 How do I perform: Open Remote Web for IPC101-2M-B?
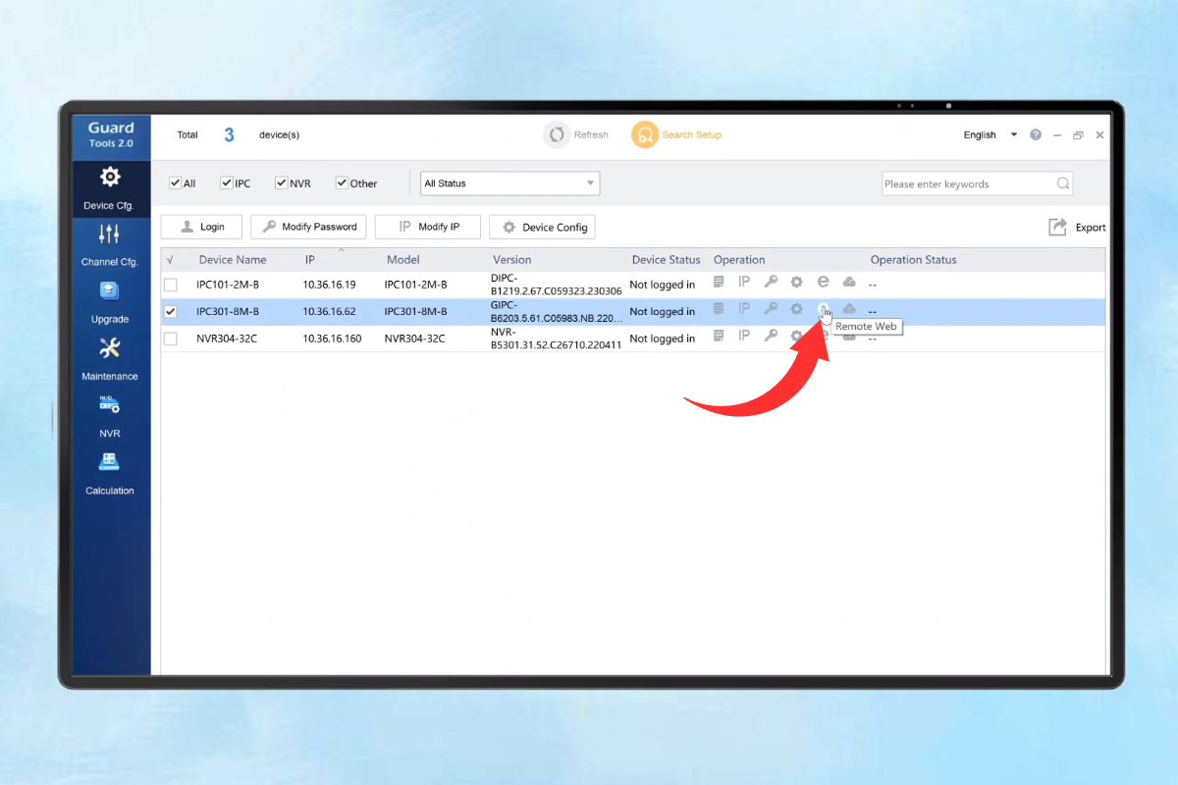point(823,283)
